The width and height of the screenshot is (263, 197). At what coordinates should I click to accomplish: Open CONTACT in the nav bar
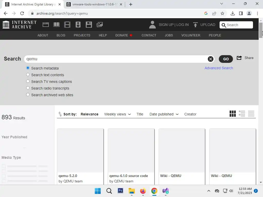(x=149, y=35)
